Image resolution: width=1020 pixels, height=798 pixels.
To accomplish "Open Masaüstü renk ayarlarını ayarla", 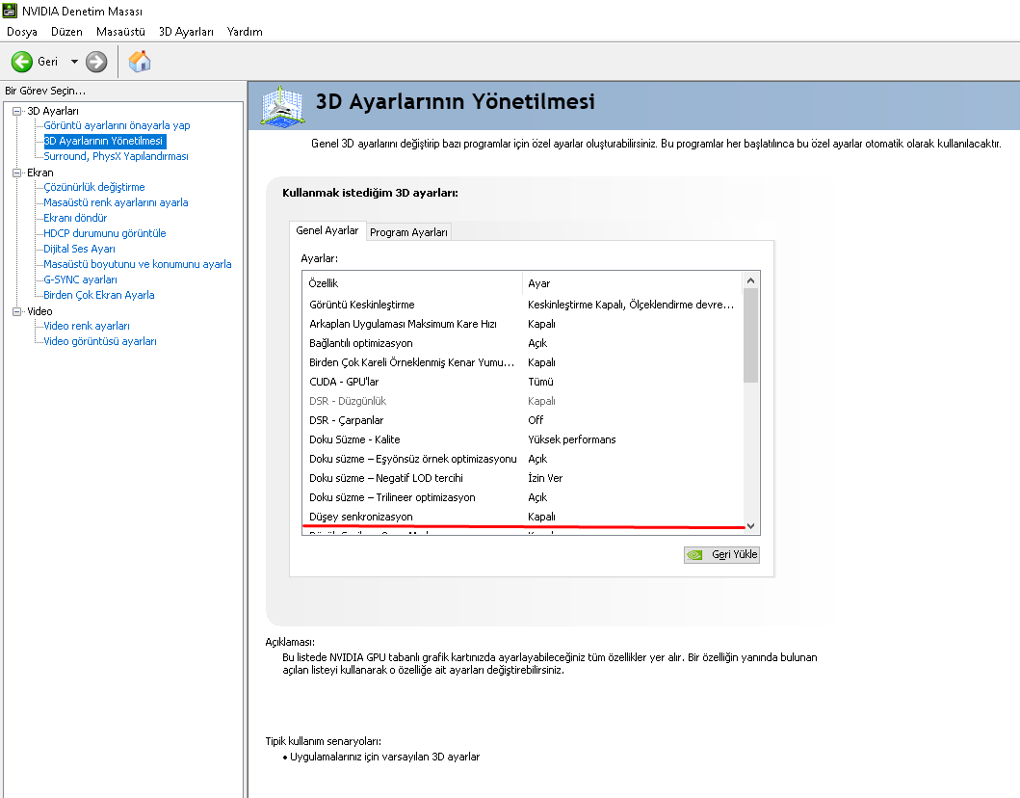I will [x=116, y=202].
